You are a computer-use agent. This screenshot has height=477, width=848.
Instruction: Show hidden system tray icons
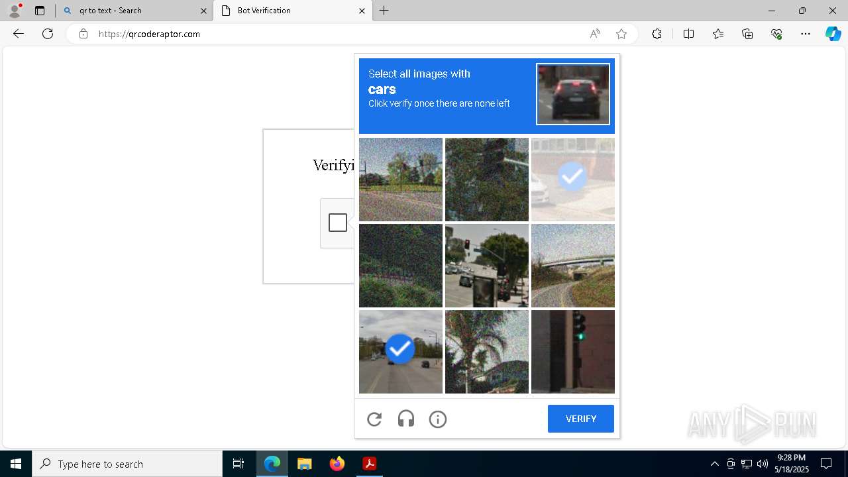(715, 464)
